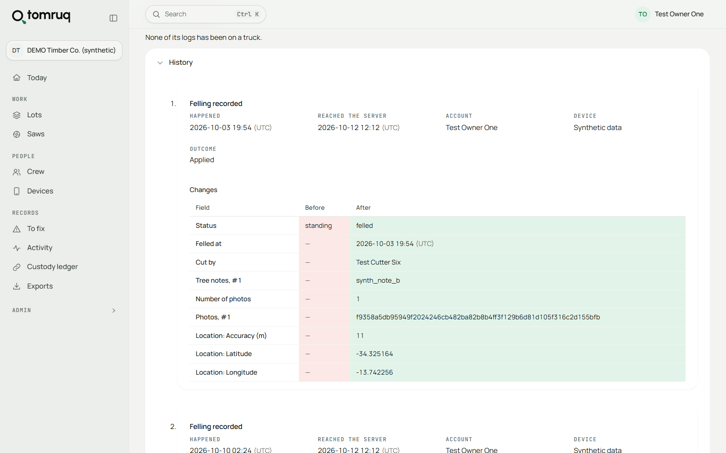
Task: Click the To fix warning icon
Action: click(17, 229)
